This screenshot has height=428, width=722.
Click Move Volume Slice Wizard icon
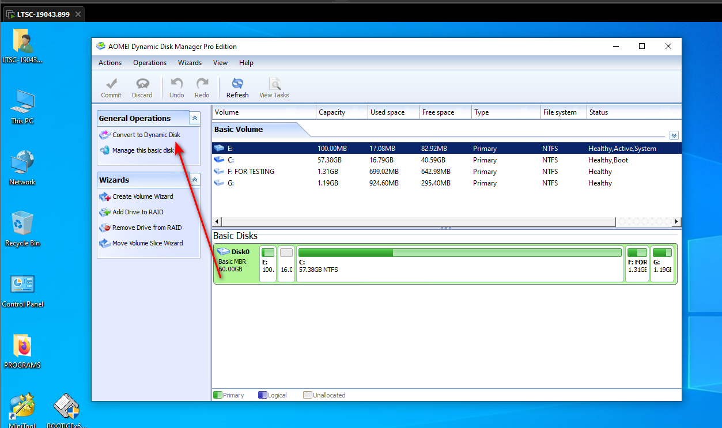click(104, 243)
